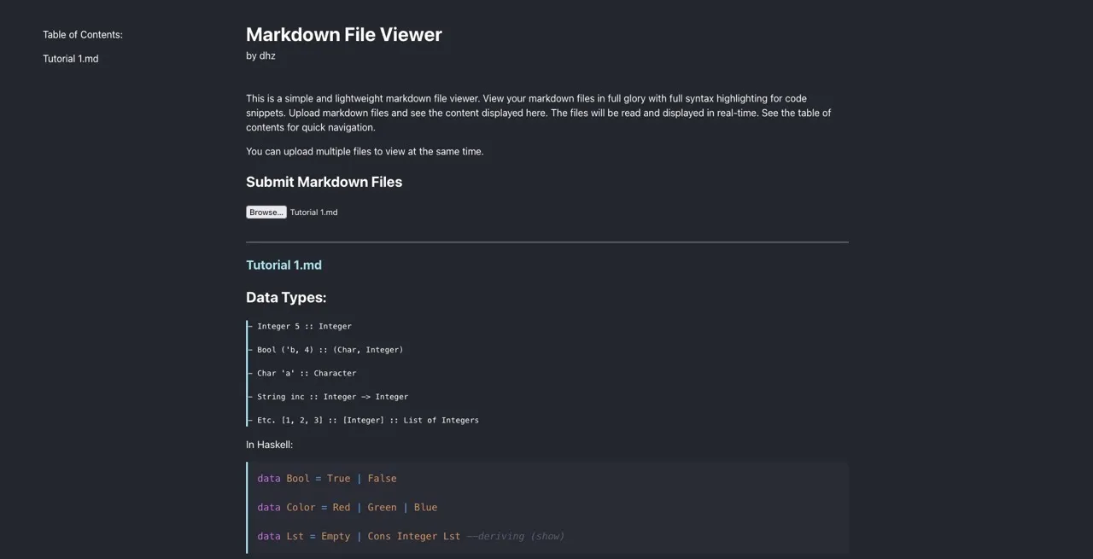The width and height of the screenshot is (1093, 559).
Task: Click the 'data Color' code line
Action: [x=347, y=508]
